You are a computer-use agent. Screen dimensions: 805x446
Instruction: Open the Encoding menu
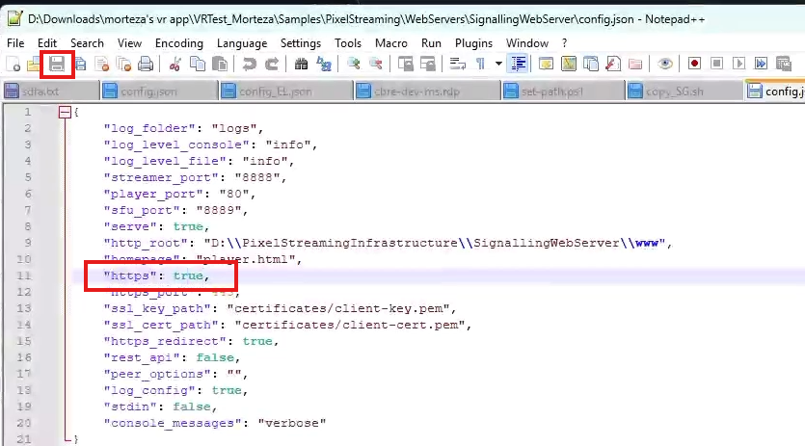point(179,43)
